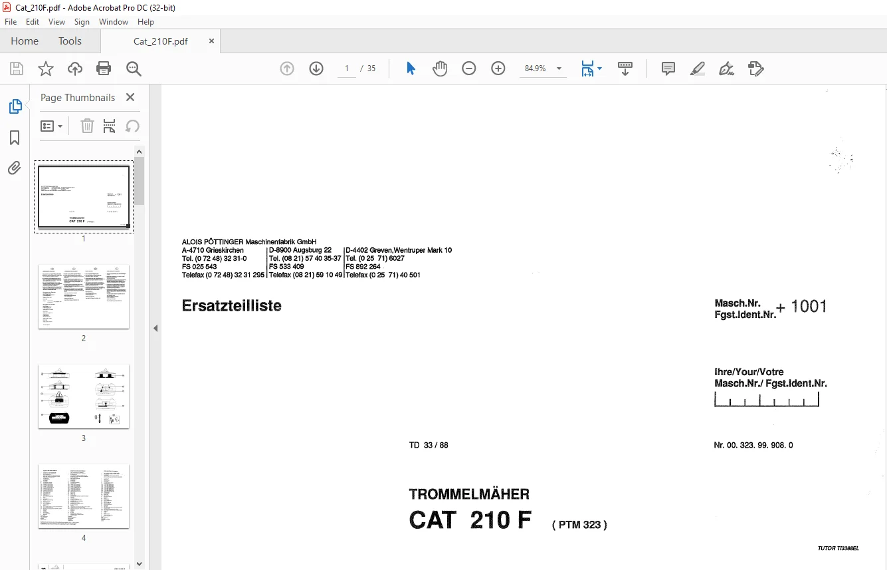Click the TROMMELMÄHER title text
Viewport: 887px width, 570px height.
coord(469,494)
